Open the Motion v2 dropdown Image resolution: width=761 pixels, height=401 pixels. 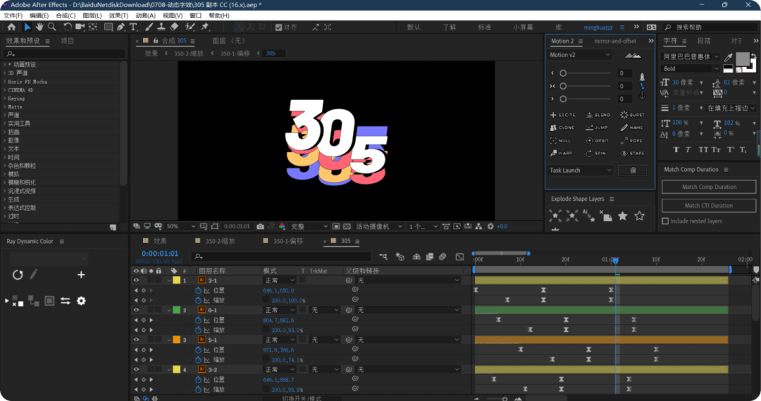point(580,56)
